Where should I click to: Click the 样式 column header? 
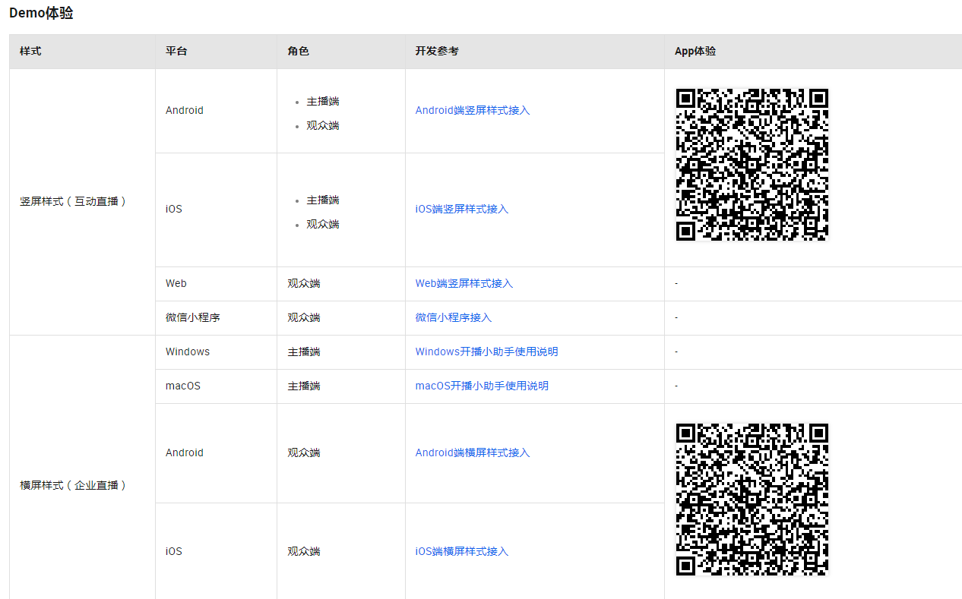82,52
